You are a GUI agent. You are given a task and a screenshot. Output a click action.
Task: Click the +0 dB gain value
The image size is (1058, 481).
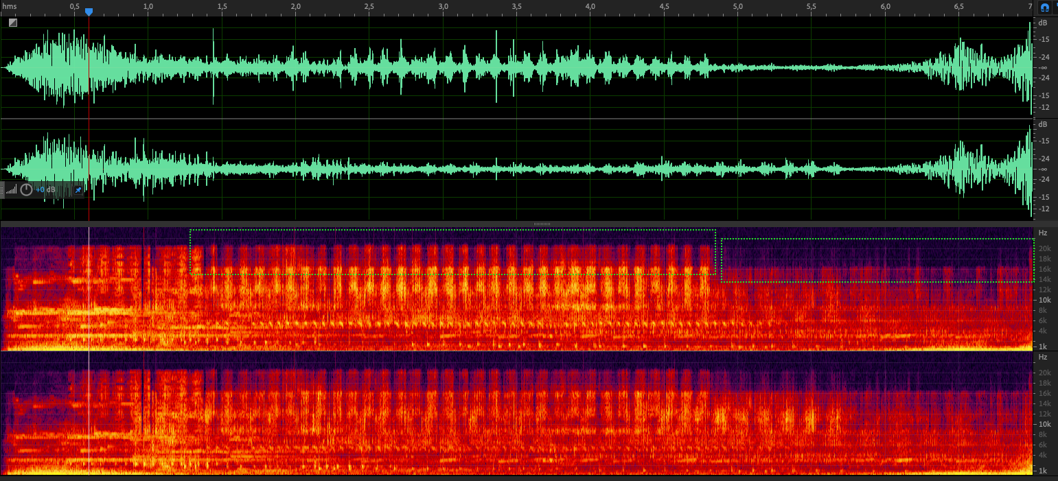[45, 189]
